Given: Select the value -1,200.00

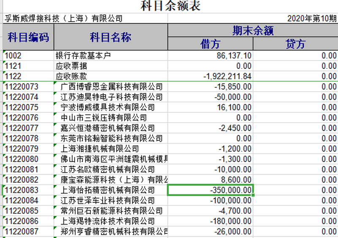Looking at the screenshot, I should 210,149.
